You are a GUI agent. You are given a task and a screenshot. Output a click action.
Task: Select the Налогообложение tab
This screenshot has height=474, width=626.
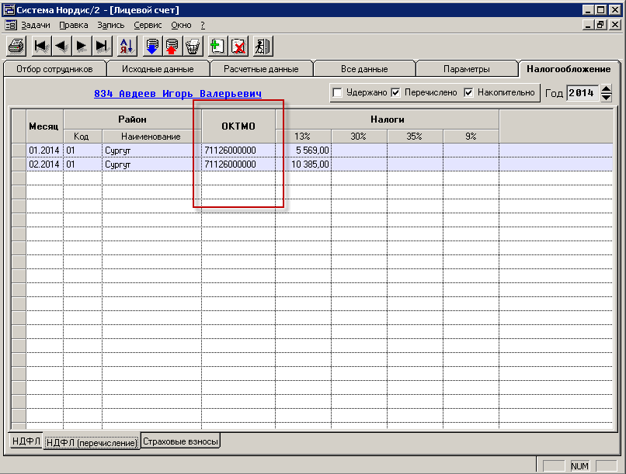[569, 69]
